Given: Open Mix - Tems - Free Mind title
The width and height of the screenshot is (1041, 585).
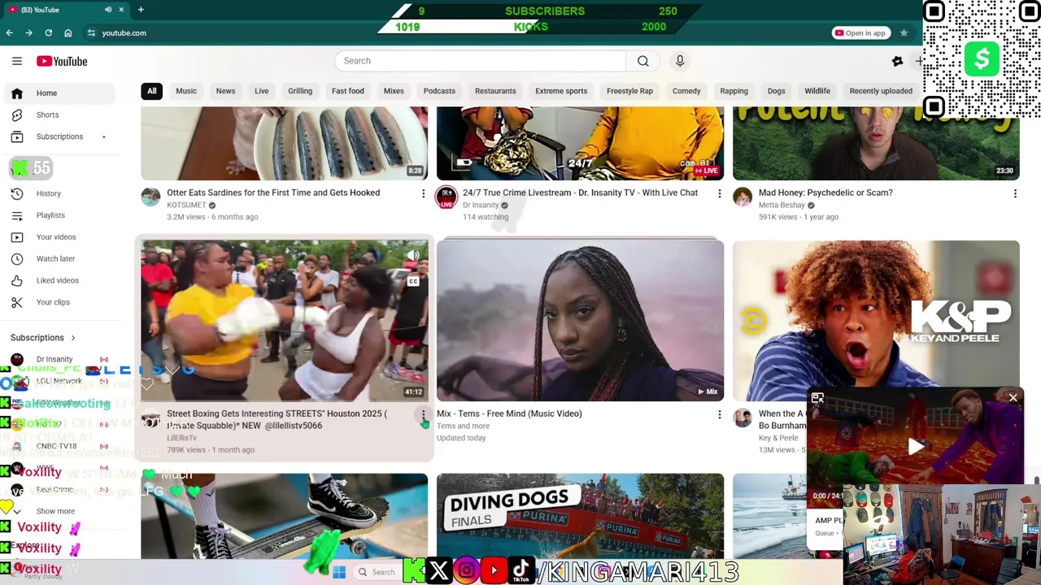Looking at the screenshot, I should coord(509,414).
